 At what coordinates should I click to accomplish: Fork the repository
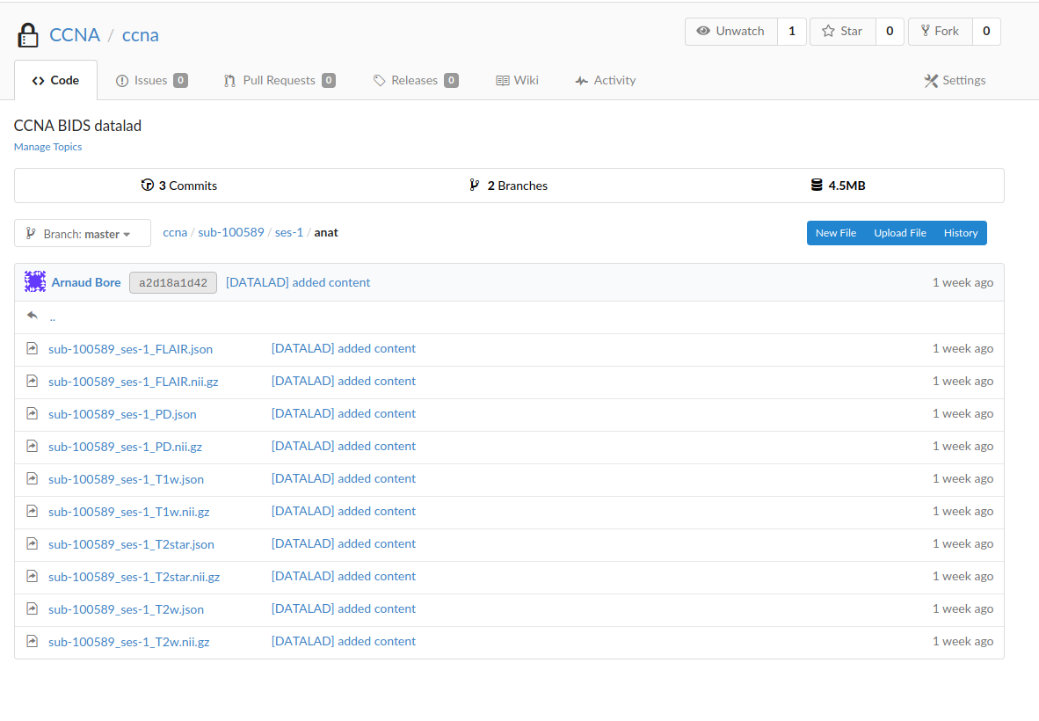click(941, 31)
